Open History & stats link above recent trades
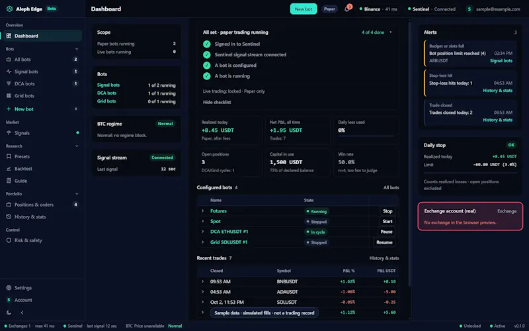This screenshot has height=331, width=529. click(384, 258)
